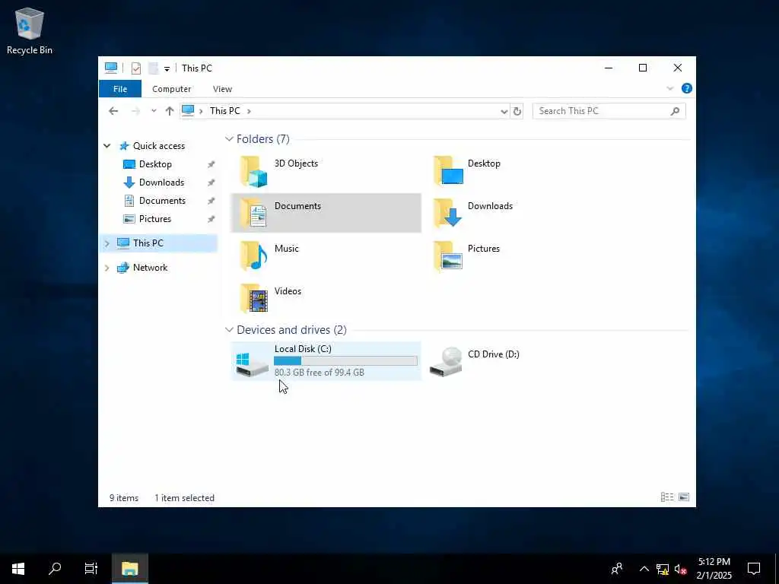779x584 pixels.
Task: Expand the This PC tree node
Action: click(x=107, y=243)
